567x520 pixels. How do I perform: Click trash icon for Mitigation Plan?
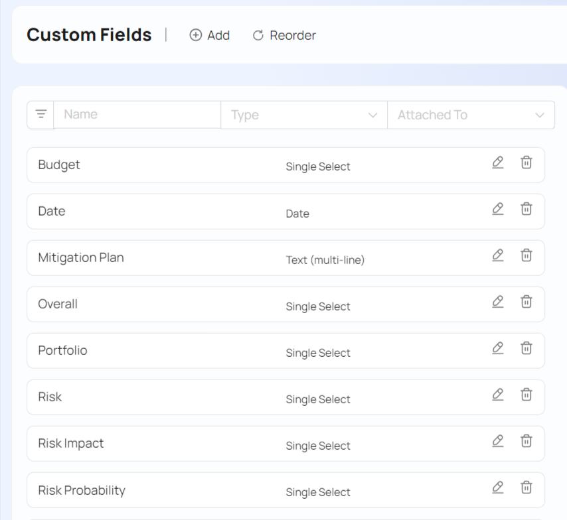[526, 255]
